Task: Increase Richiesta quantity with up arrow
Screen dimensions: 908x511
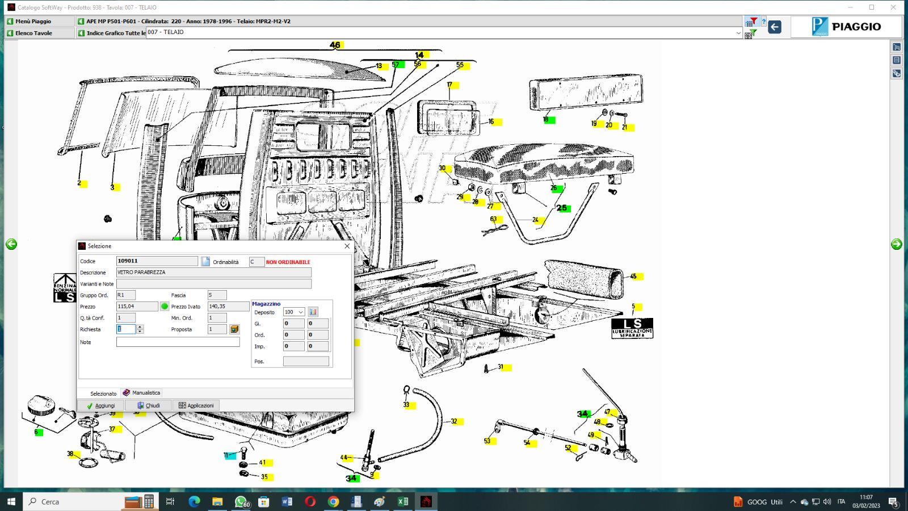Action: coord(140,327)
